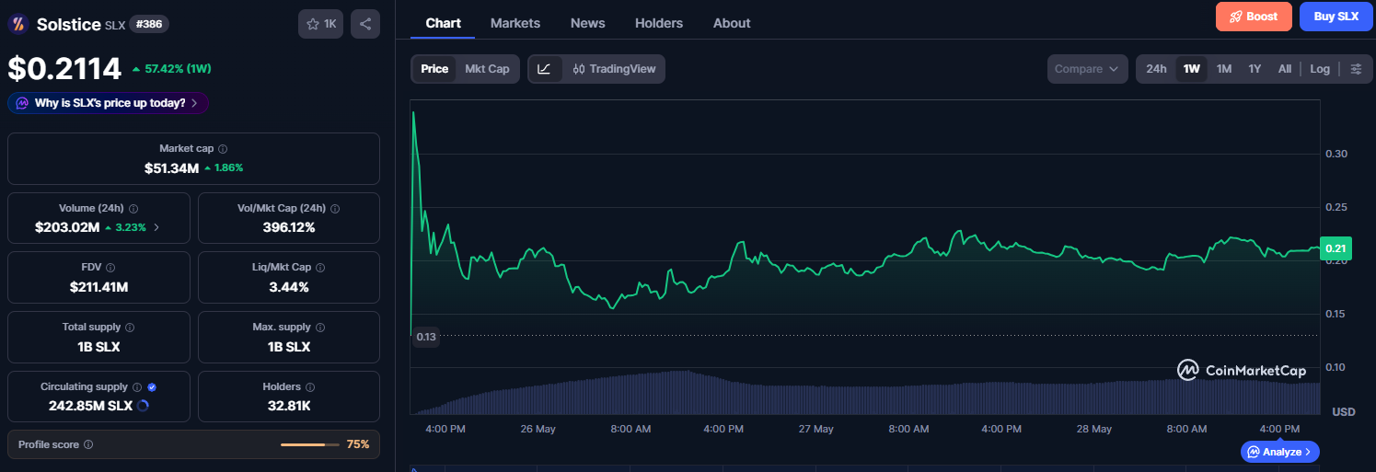Screen dimensions: 1376x472
Task: Expand the Volume (24h) arrow chevron
Action: pos(156,226)
